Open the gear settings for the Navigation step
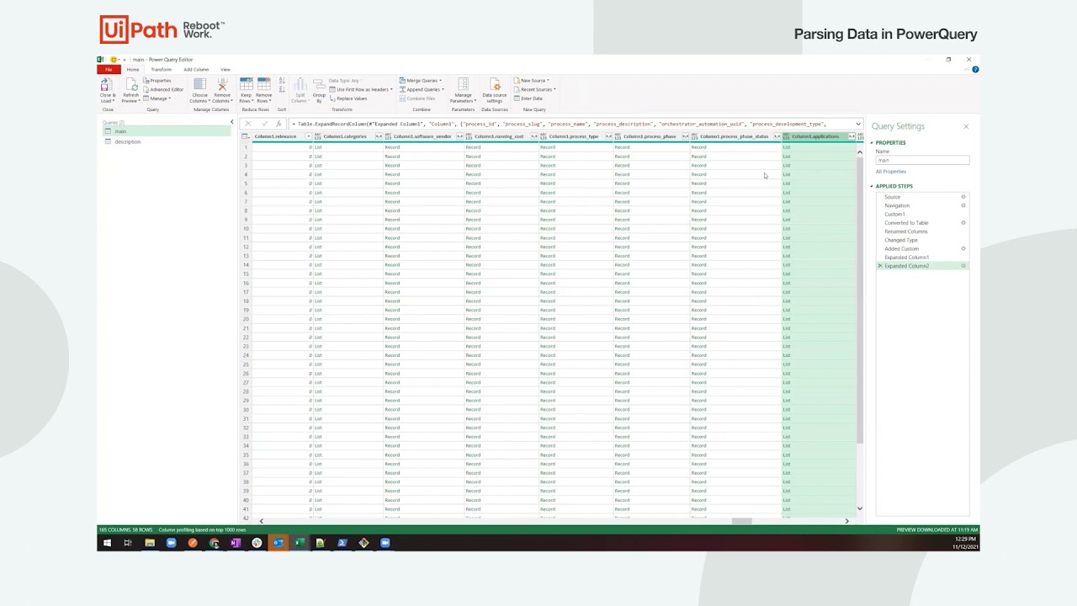This screenshot has height=606, width=1077. [x=963, y=205]
